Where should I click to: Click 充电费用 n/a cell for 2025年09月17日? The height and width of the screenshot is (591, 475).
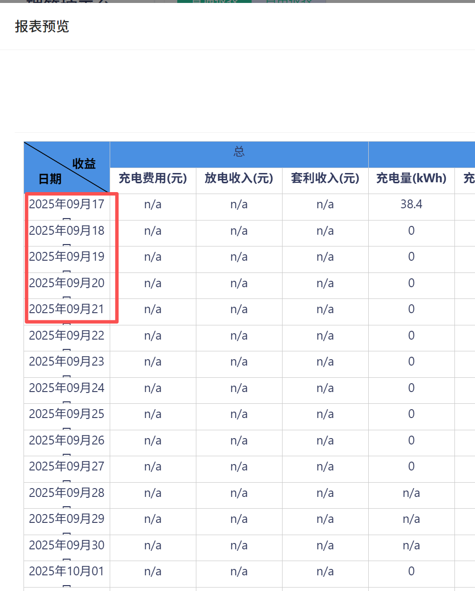coord(153,205)
